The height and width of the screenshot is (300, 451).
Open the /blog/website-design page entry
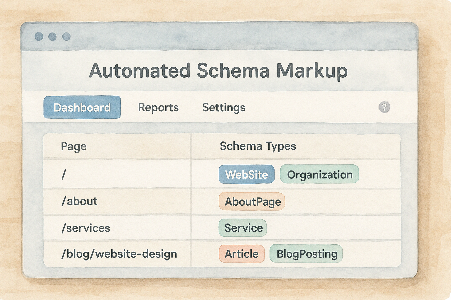[119, 254]
